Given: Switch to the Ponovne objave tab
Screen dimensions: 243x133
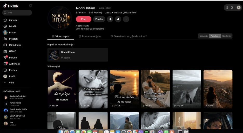Looking at the screenshot, I should click(x=90, y=36).
